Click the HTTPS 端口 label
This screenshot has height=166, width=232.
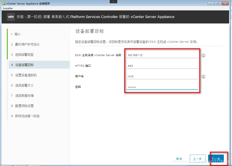pyautogui.click(x=83, y=66)
